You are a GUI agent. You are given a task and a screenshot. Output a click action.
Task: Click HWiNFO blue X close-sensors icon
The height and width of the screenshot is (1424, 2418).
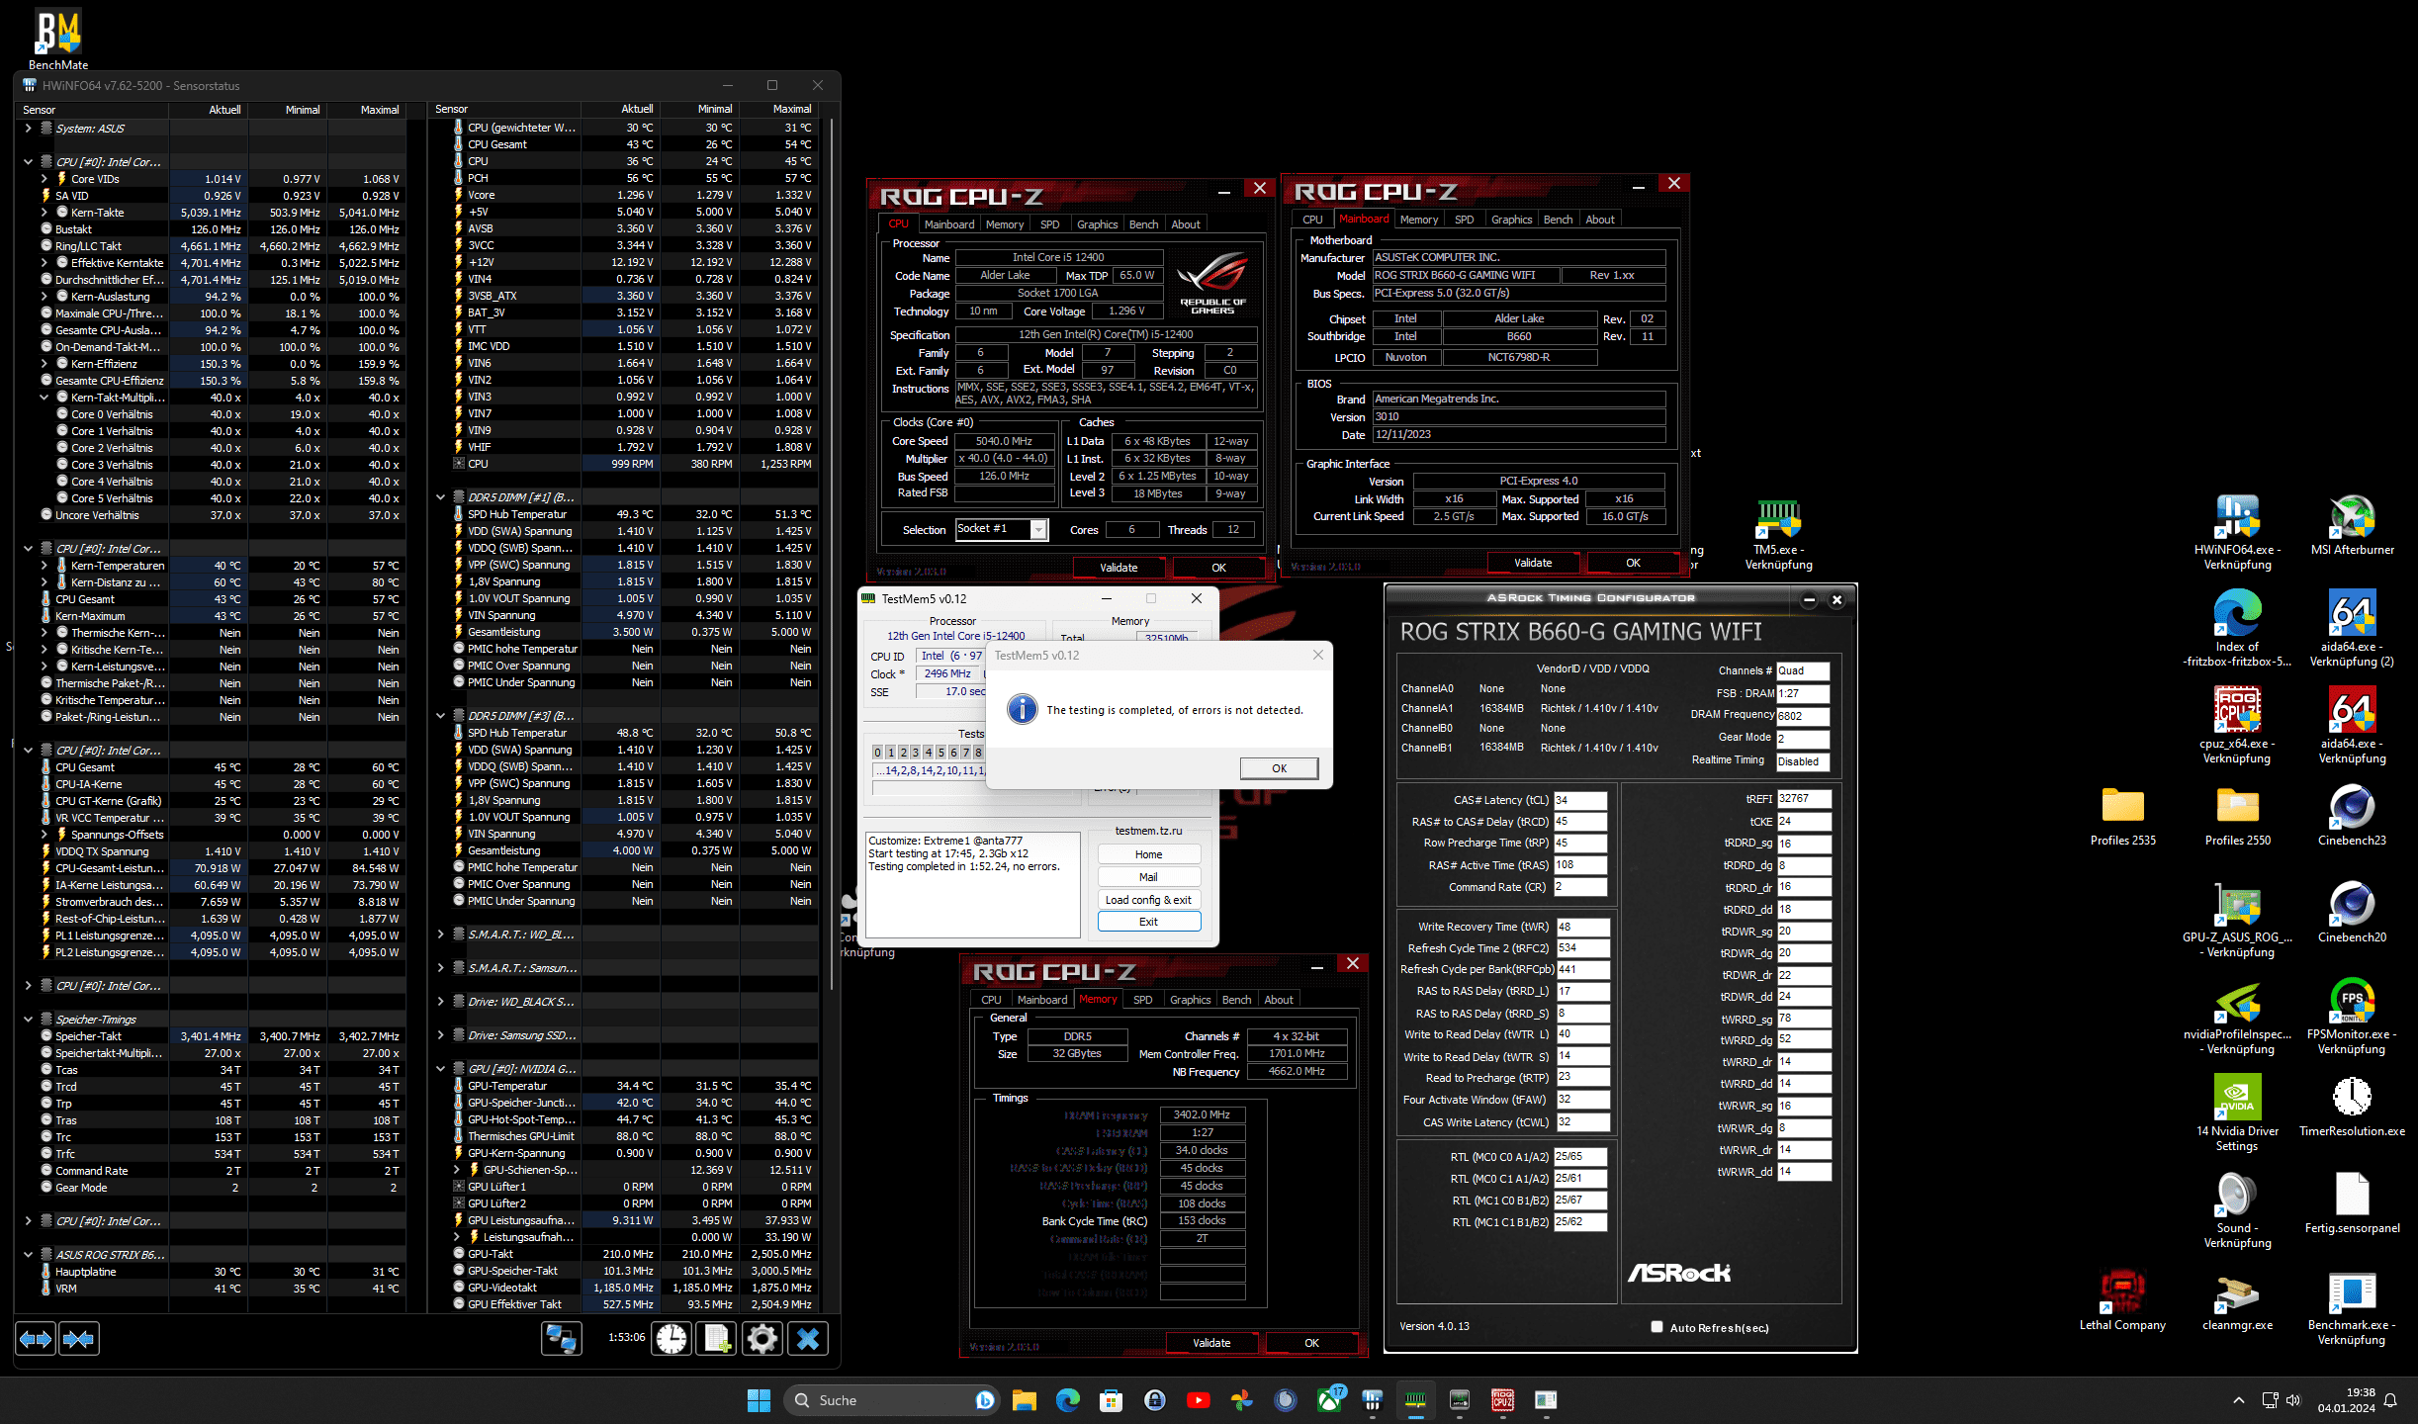(x=808, y=1339)
